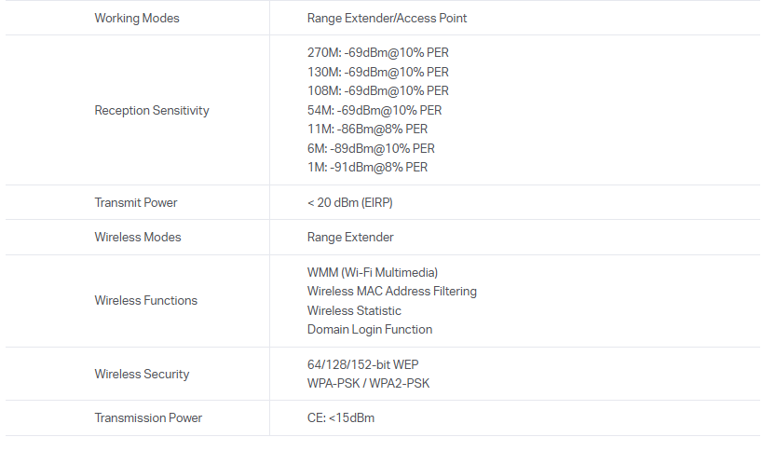Image resolution: width=776 pixels, height=451 pixels.
Task: Click the Wireless Functions label
Action: [x=146, y=301]
